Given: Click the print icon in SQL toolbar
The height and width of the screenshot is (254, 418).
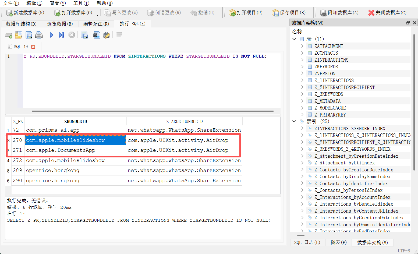Looking at the screenshot, I should [x=39, y=35].
